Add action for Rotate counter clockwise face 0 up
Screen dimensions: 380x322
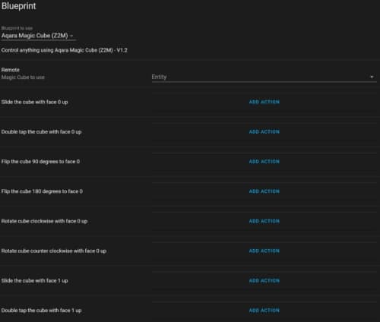[x=264, y=251]
